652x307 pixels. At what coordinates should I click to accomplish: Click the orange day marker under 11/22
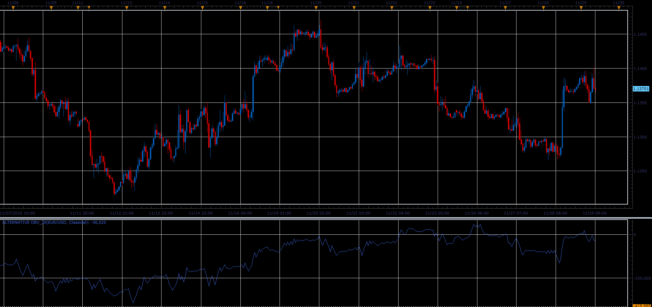[x=392, y=8]
